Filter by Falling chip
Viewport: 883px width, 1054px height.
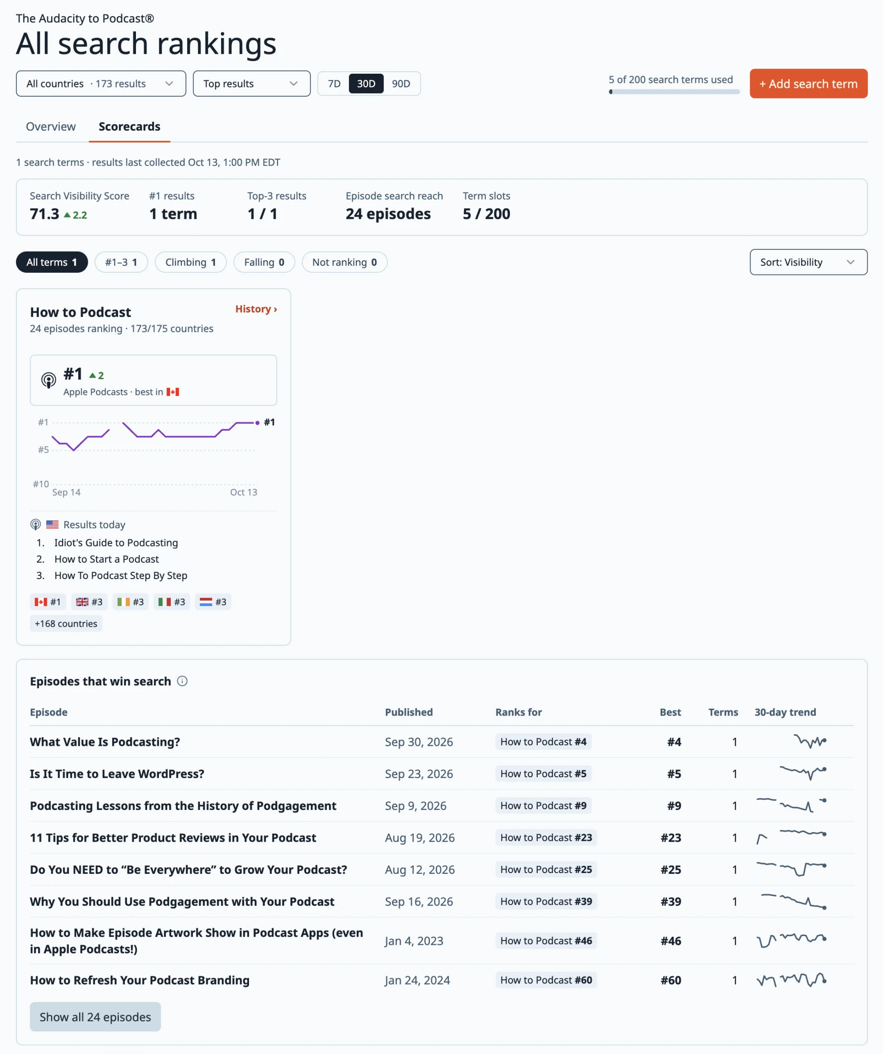[x=264, y=262]
